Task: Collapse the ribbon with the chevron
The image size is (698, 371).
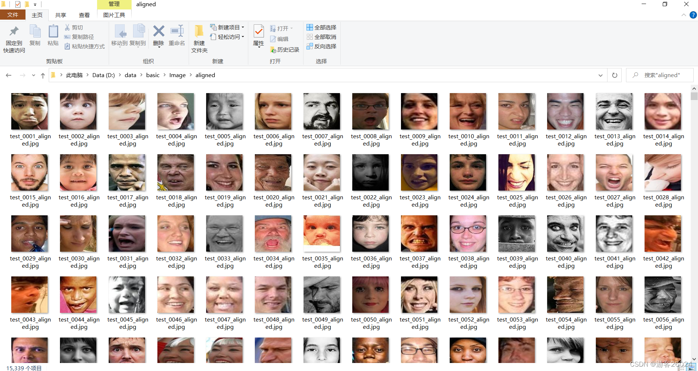Action: pos(683,15)
